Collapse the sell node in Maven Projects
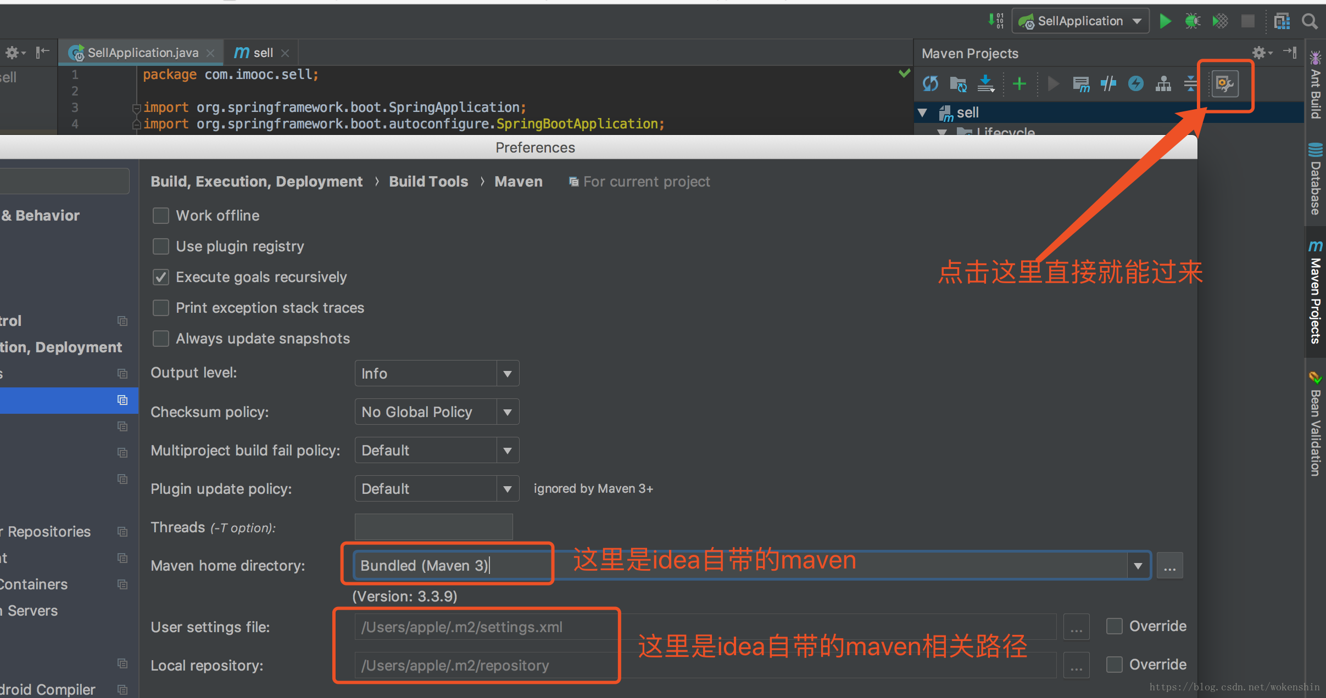 tap(923, 113)
